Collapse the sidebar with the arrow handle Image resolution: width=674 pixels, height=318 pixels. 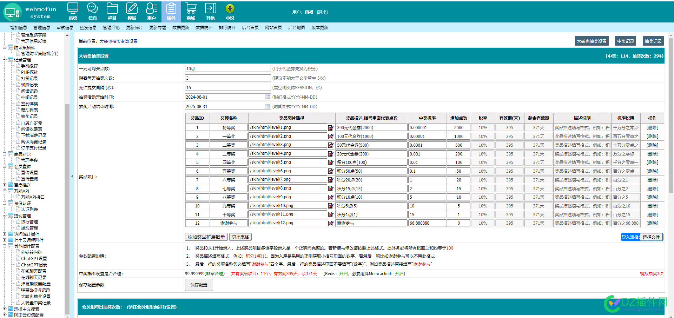(x=72, y=176)
